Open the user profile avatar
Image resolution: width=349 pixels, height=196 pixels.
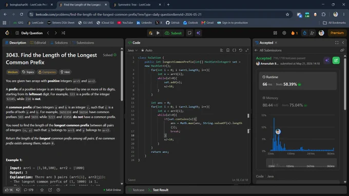[x=321, y=33]
